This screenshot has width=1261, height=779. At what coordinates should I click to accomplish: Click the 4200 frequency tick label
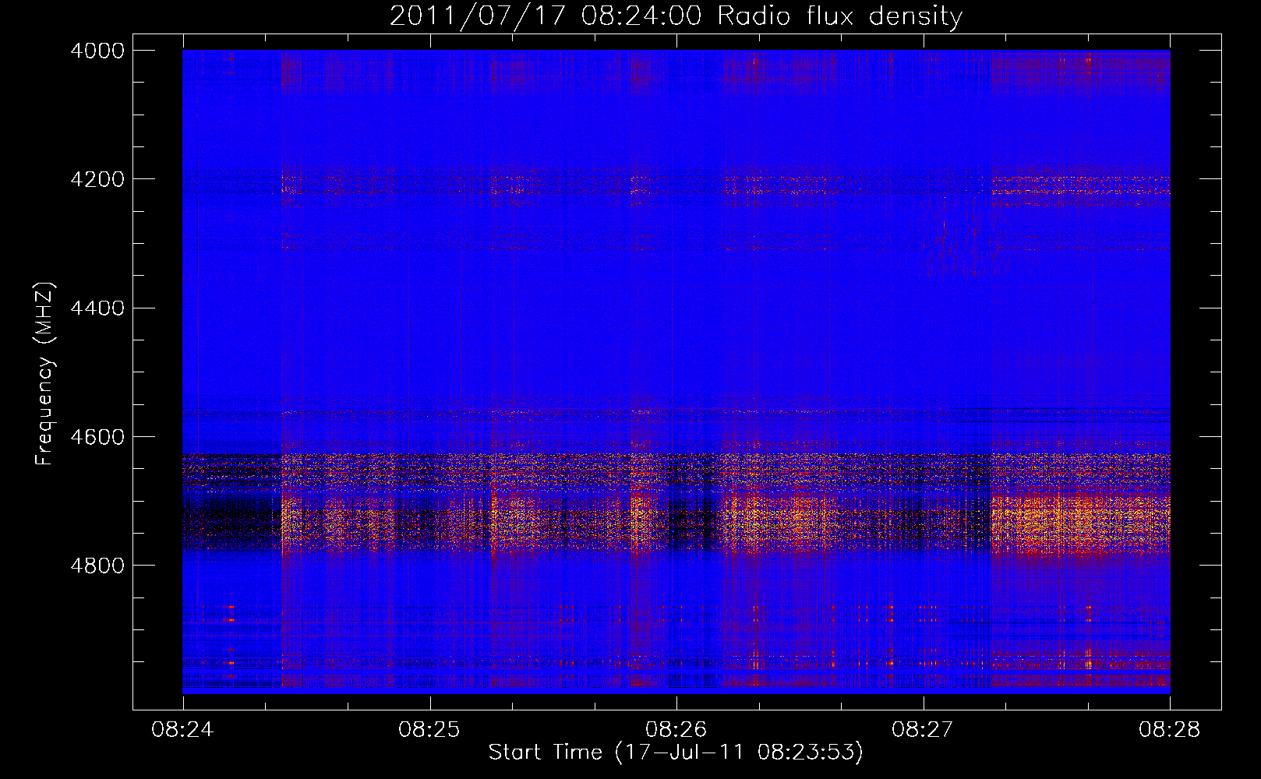tap(97, 179)
